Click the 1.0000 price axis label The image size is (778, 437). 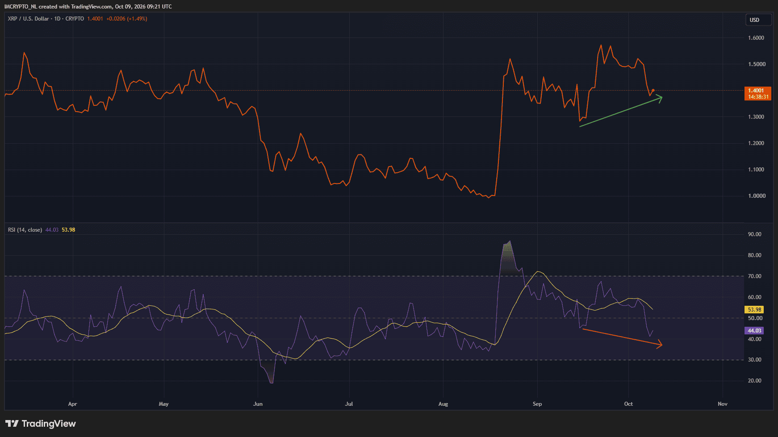[756, 196]
